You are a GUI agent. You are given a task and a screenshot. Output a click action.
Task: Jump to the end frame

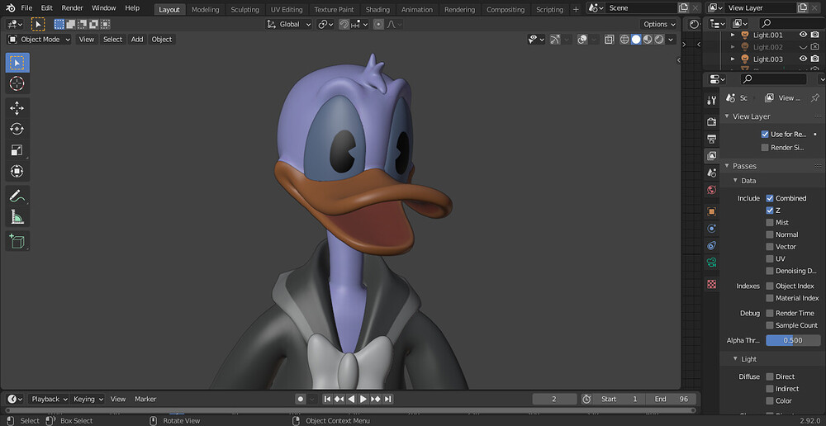(x=388, y=399)
